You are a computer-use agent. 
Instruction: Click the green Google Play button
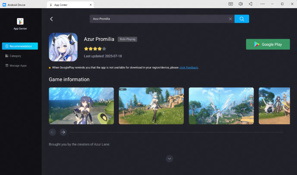coord(268,44)
